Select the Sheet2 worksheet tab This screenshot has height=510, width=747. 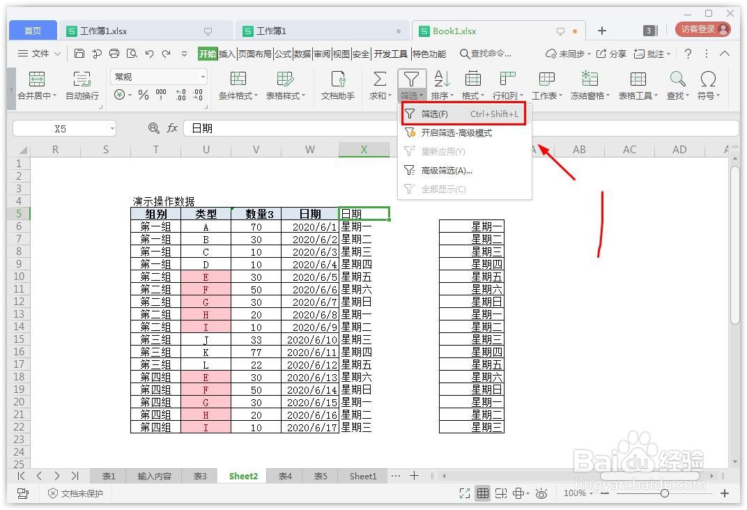coord(242,476)
